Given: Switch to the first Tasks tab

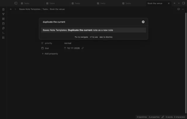Looking at the screenshot, I should [25, 3].
